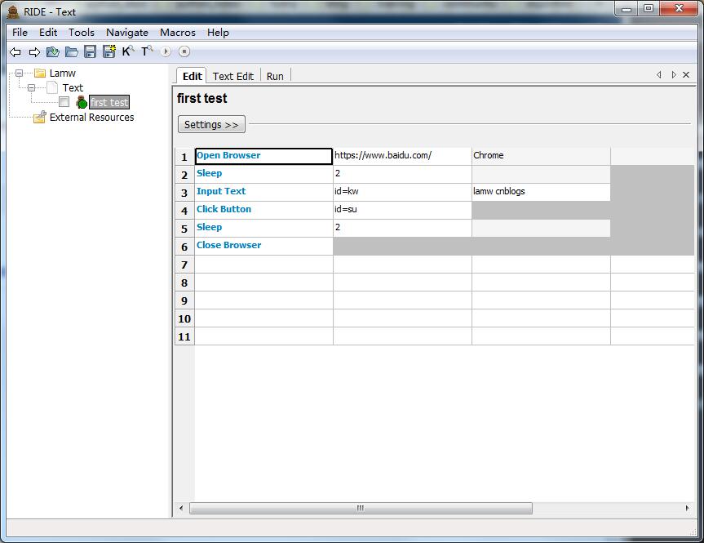
Task: Open the Navigate menu
Action: pos(127,33)
